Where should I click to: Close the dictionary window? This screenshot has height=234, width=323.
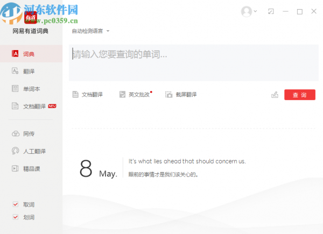[314, 11]
